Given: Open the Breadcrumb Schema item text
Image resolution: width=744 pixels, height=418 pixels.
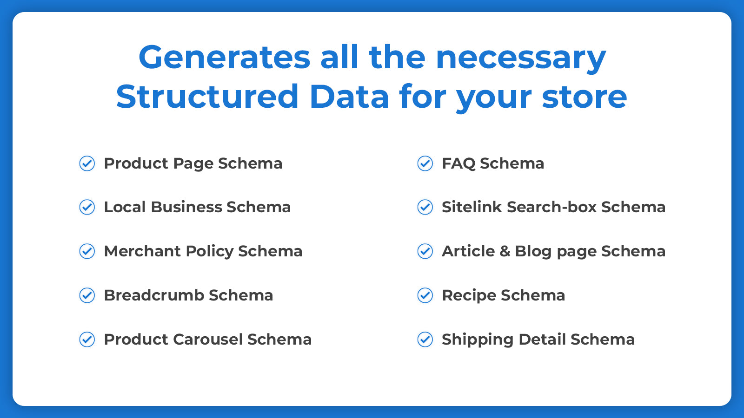Looking at the screenshot, I should (x=188, y=295).
